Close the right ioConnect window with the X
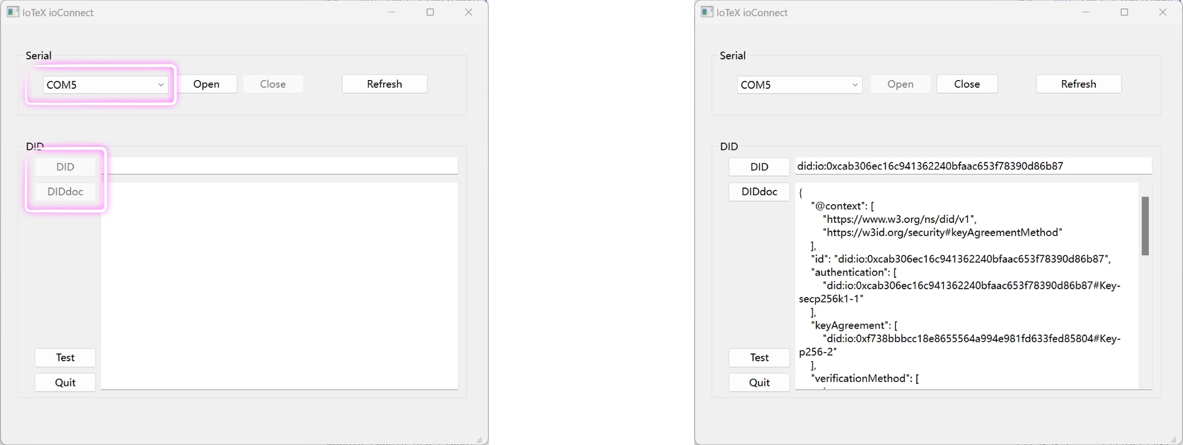This screenshot has height=445, width=1183. 1162,12
